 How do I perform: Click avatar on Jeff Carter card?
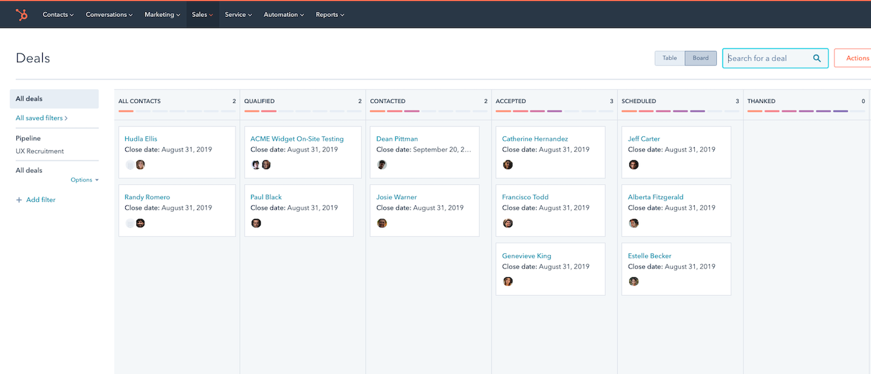tap(634, 165)
